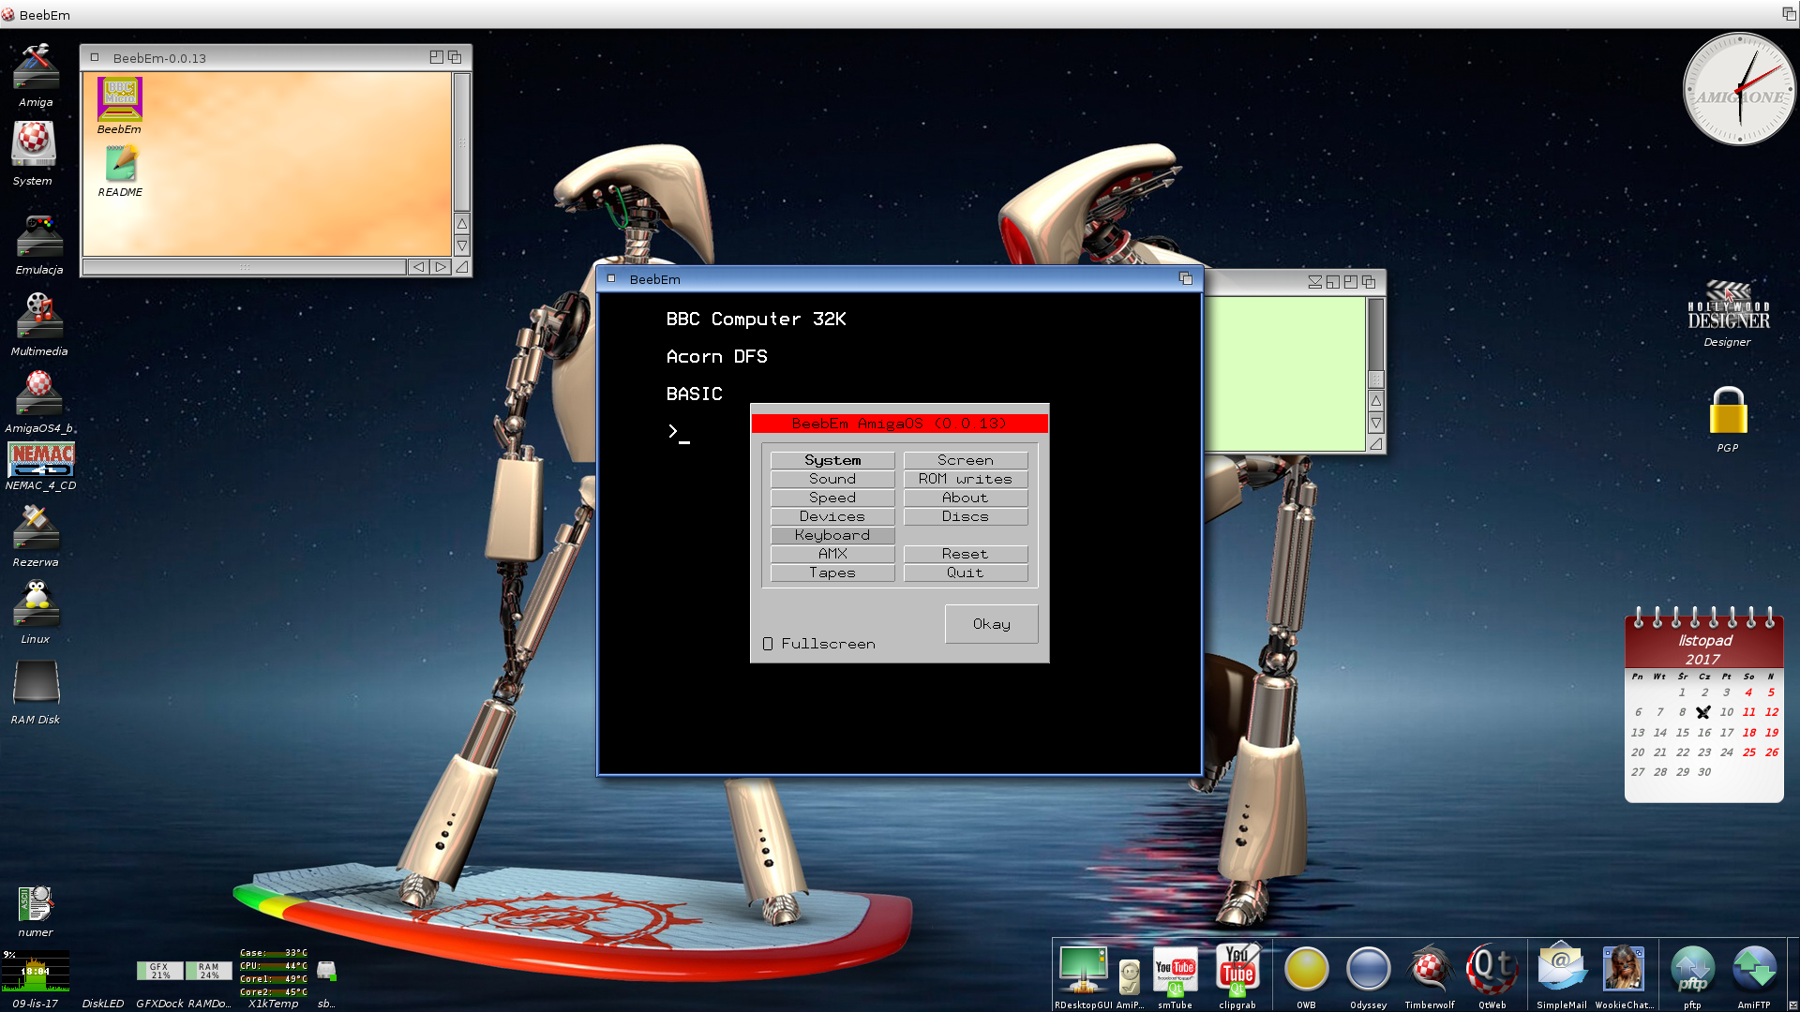Viewport: 1800px width, 1012px height.
Task: Click the dock collapse arrow at far right
Action: coord(1792,1005)
